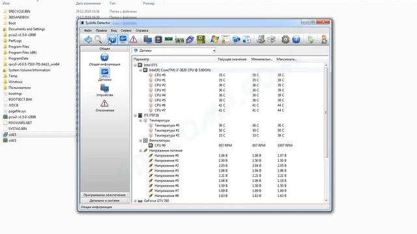Open settings with the gear toolbar icon

285,40
